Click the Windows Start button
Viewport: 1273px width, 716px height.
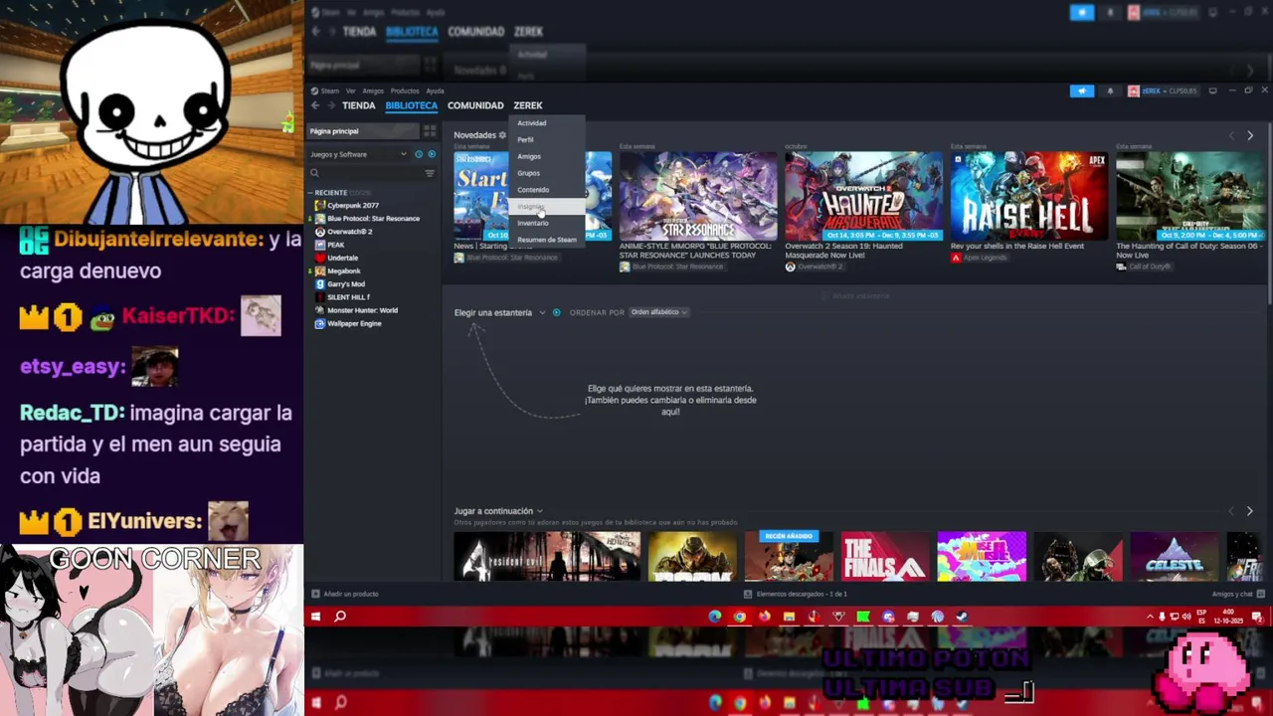316,617
